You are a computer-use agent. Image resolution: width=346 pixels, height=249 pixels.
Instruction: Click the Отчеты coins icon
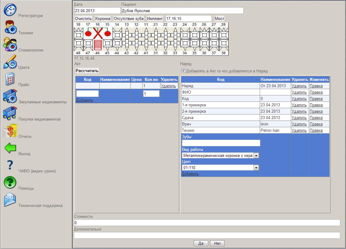pos(10,131)
